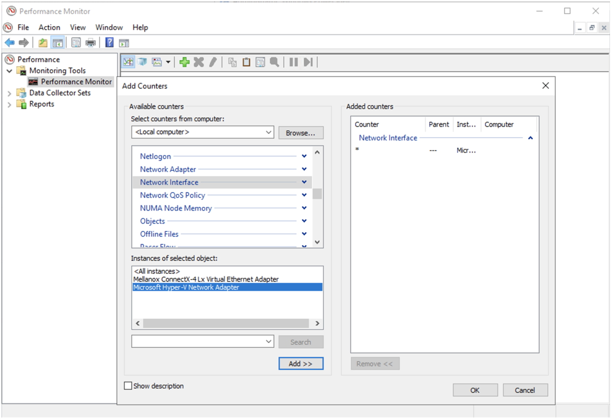
Task: Click the Paste counter list clipboard icon
Action: tap(246, 62)
